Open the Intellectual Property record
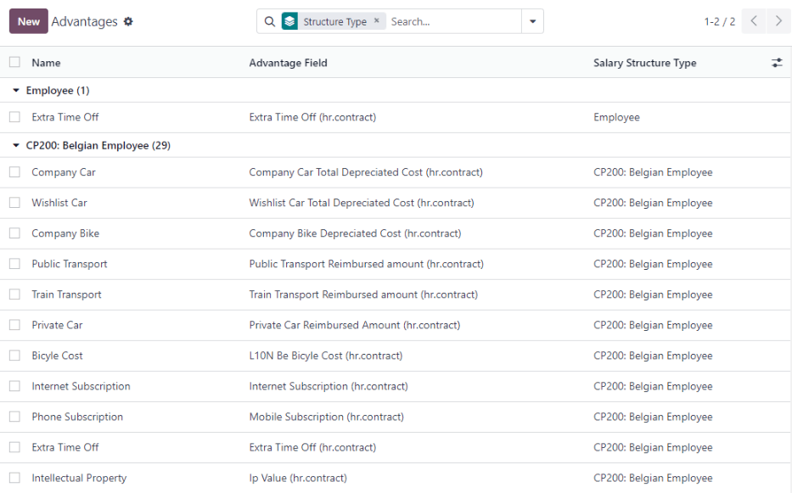The image size is (792, 493). click(x=79, y=478)
